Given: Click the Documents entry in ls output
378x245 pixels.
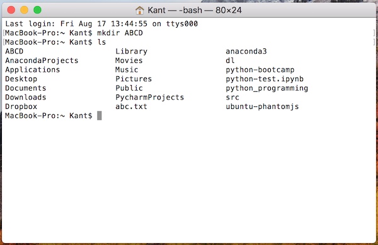Looking at the screenshot, I should tap(26, 88).
